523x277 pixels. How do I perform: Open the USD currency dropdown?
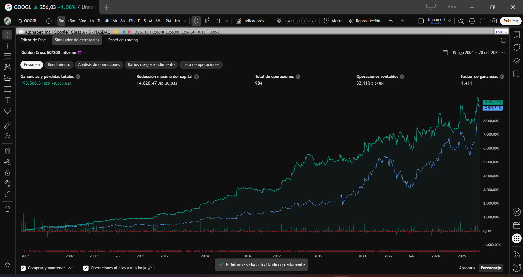point(501,32)
